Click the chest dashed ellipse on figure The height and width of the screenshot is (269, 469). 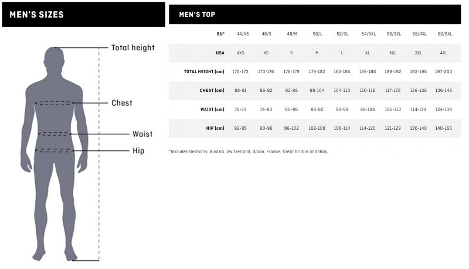(x=55, y=103)
